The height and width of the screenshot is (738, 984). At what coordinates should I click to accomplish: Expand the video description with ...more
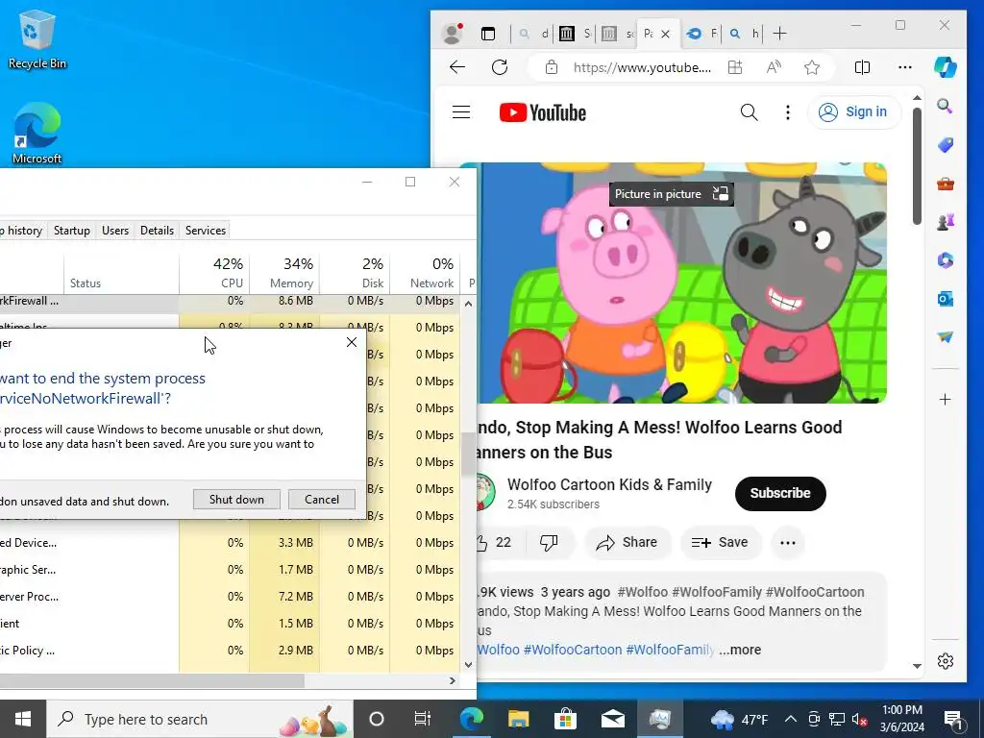740,650
